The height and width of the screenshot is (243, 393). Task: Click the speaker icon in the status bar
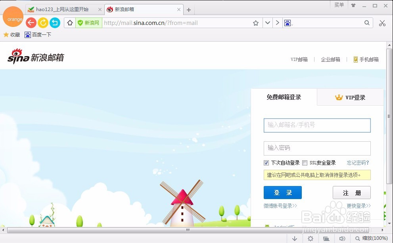[342, 238]
